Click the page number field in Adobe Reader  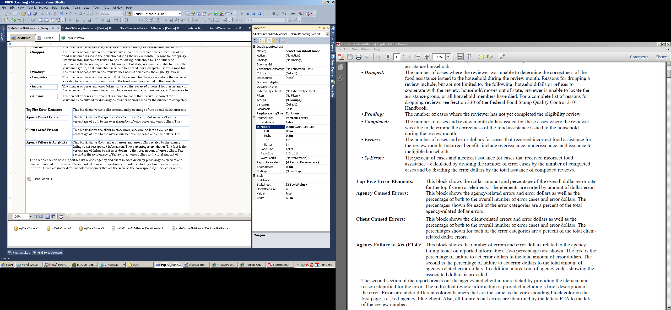click(397, 57)
